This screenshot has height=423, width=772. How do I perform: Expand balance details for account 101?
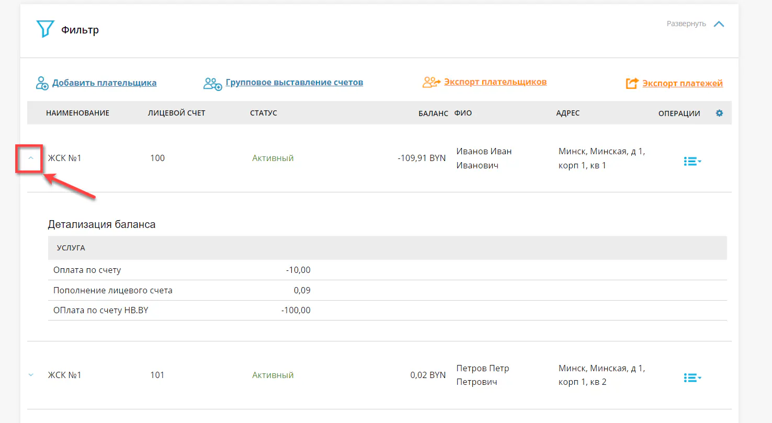pyautogui.click(x=31, y=375)
